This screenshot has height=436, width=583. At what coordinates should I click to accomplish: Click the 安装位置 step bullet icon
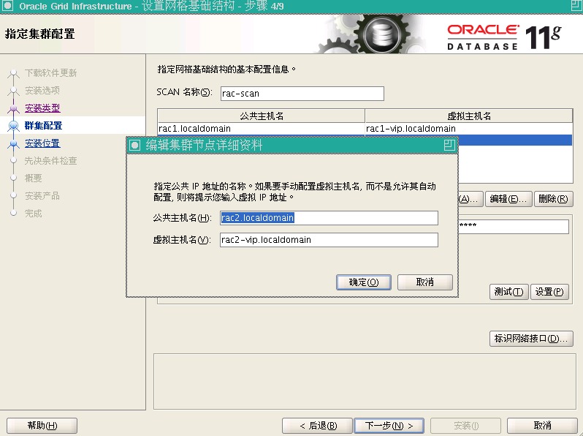tap(13, 143)
